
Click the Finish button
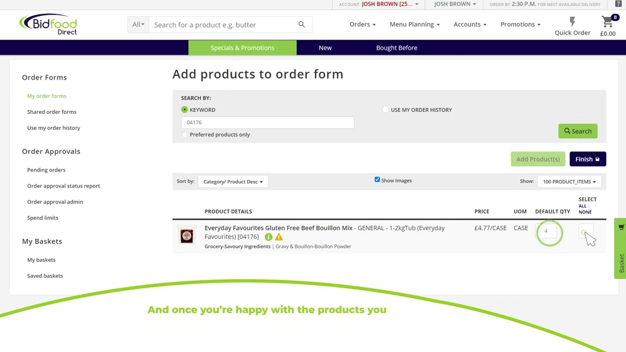[587, 159]
